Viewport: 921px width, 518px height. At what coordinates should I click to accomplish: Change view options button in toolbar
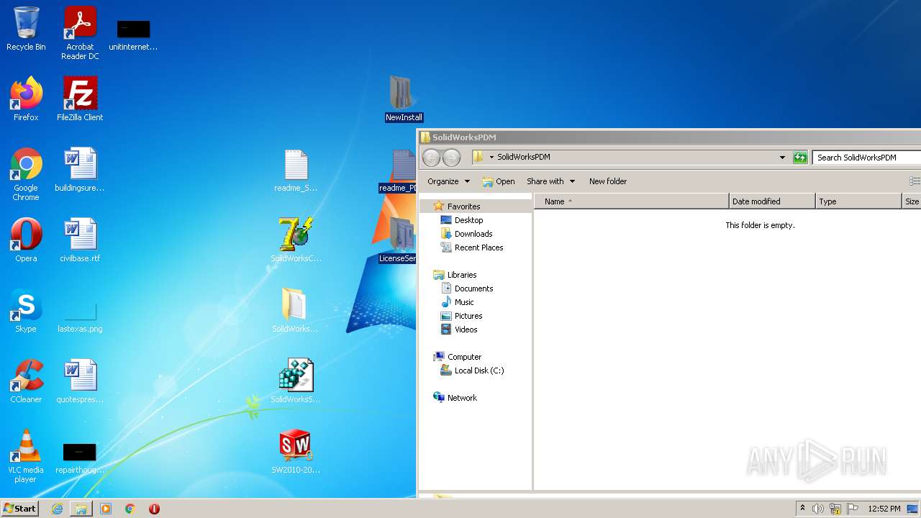point(915,181)
